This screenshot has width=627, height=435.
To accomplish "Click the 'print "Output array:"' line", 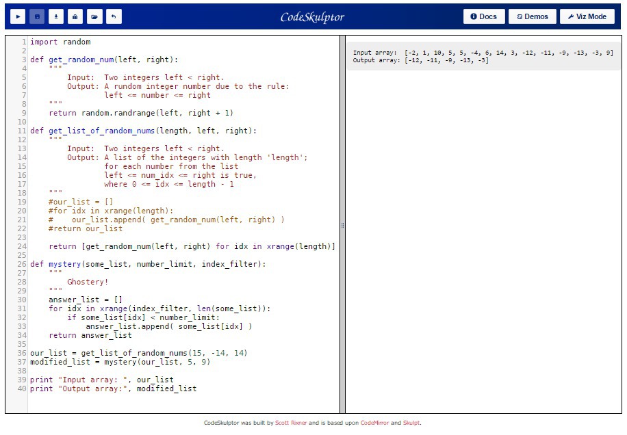I will (113, 388).
